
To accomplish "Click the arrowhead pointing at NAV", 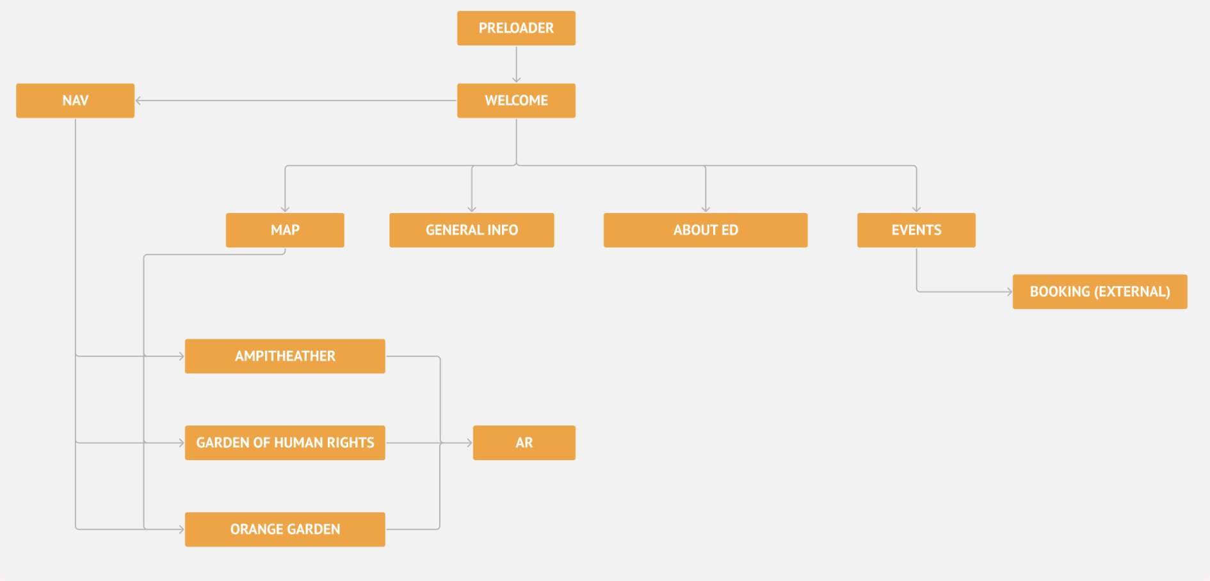I will pyautogui.click(x=139, y=100).
